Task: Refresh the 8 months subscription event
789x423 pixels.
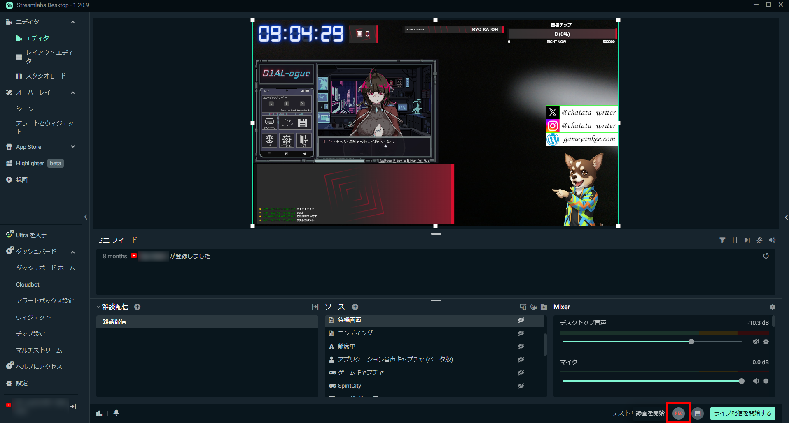Action: [766, 256]
